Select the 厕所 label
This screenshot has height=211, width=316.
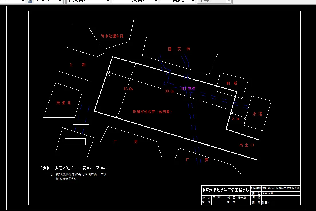click(232, 83)
